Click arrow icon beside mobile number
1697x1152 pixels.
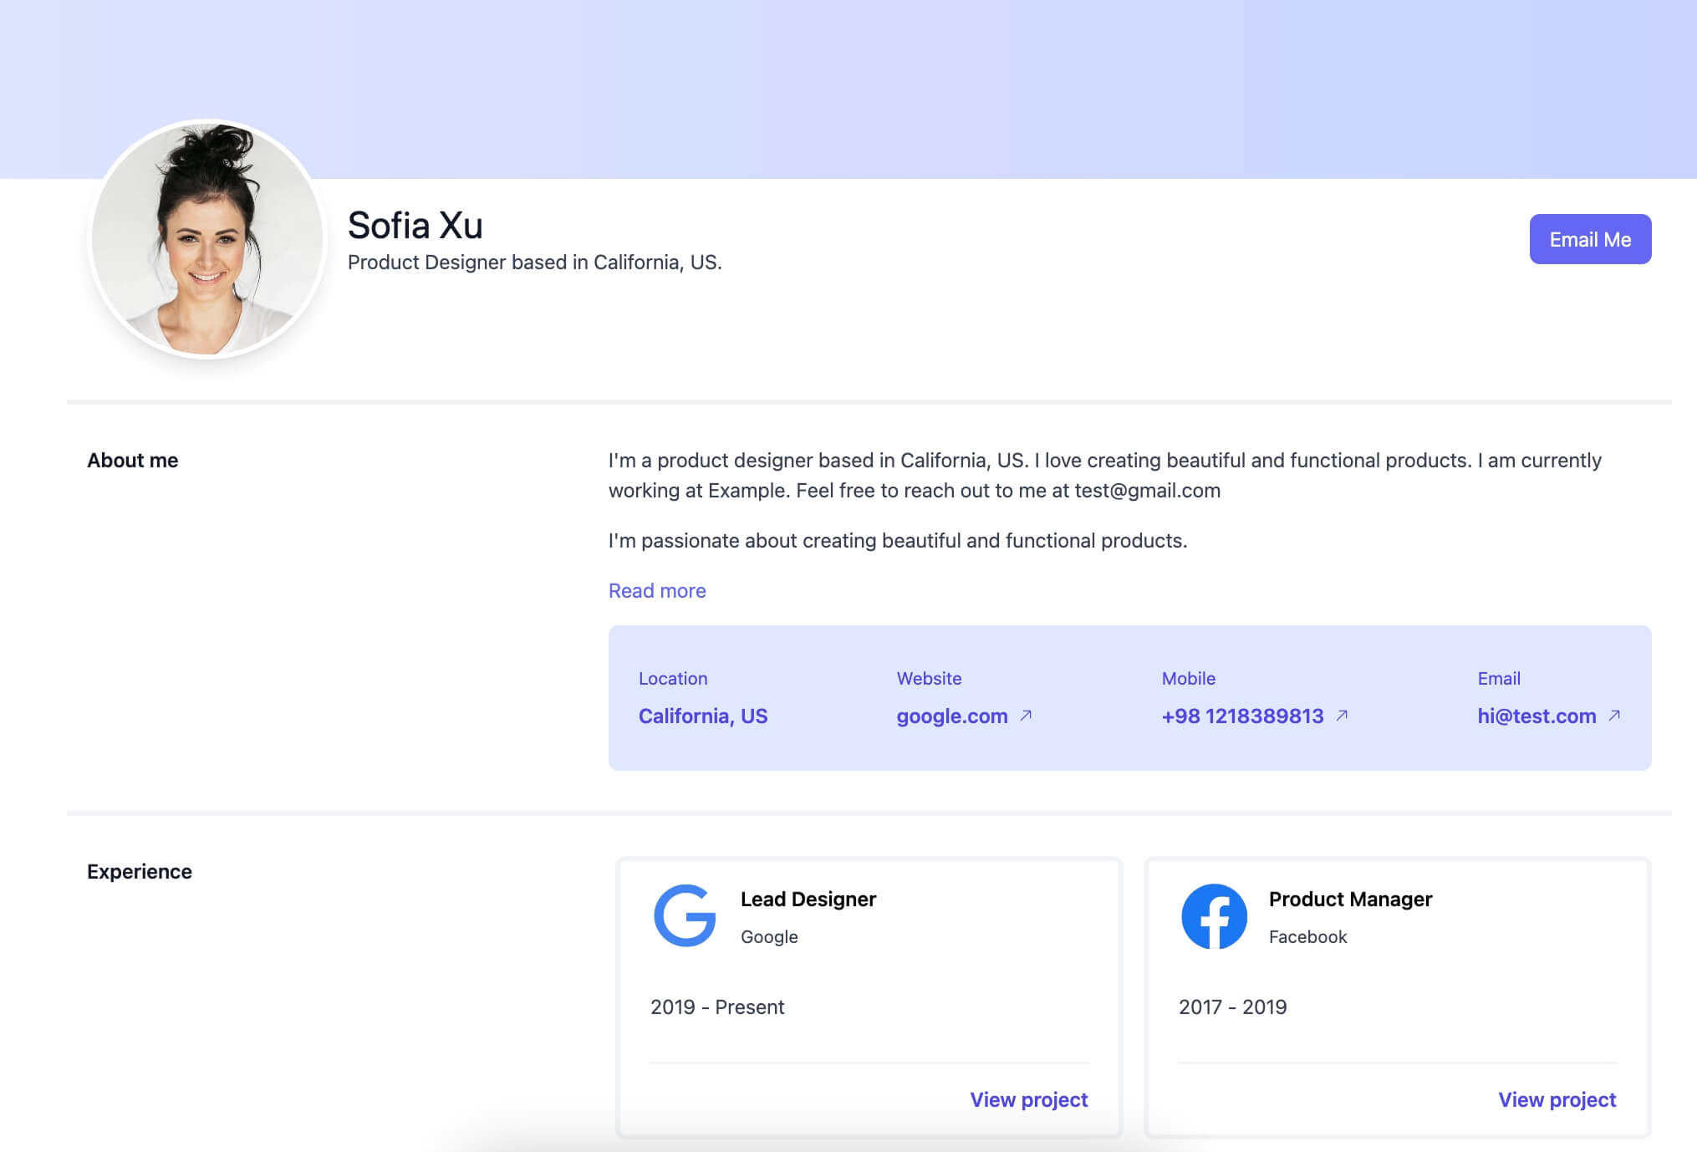pos(1342,716)
